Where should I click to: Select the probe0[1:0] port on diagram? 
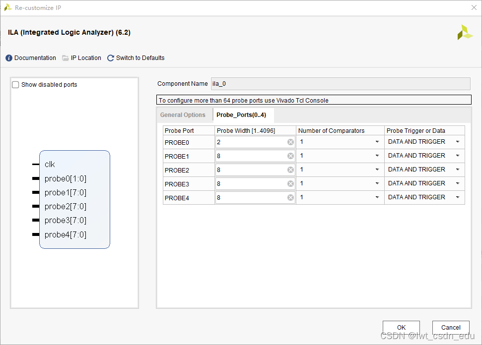point(65,178)
